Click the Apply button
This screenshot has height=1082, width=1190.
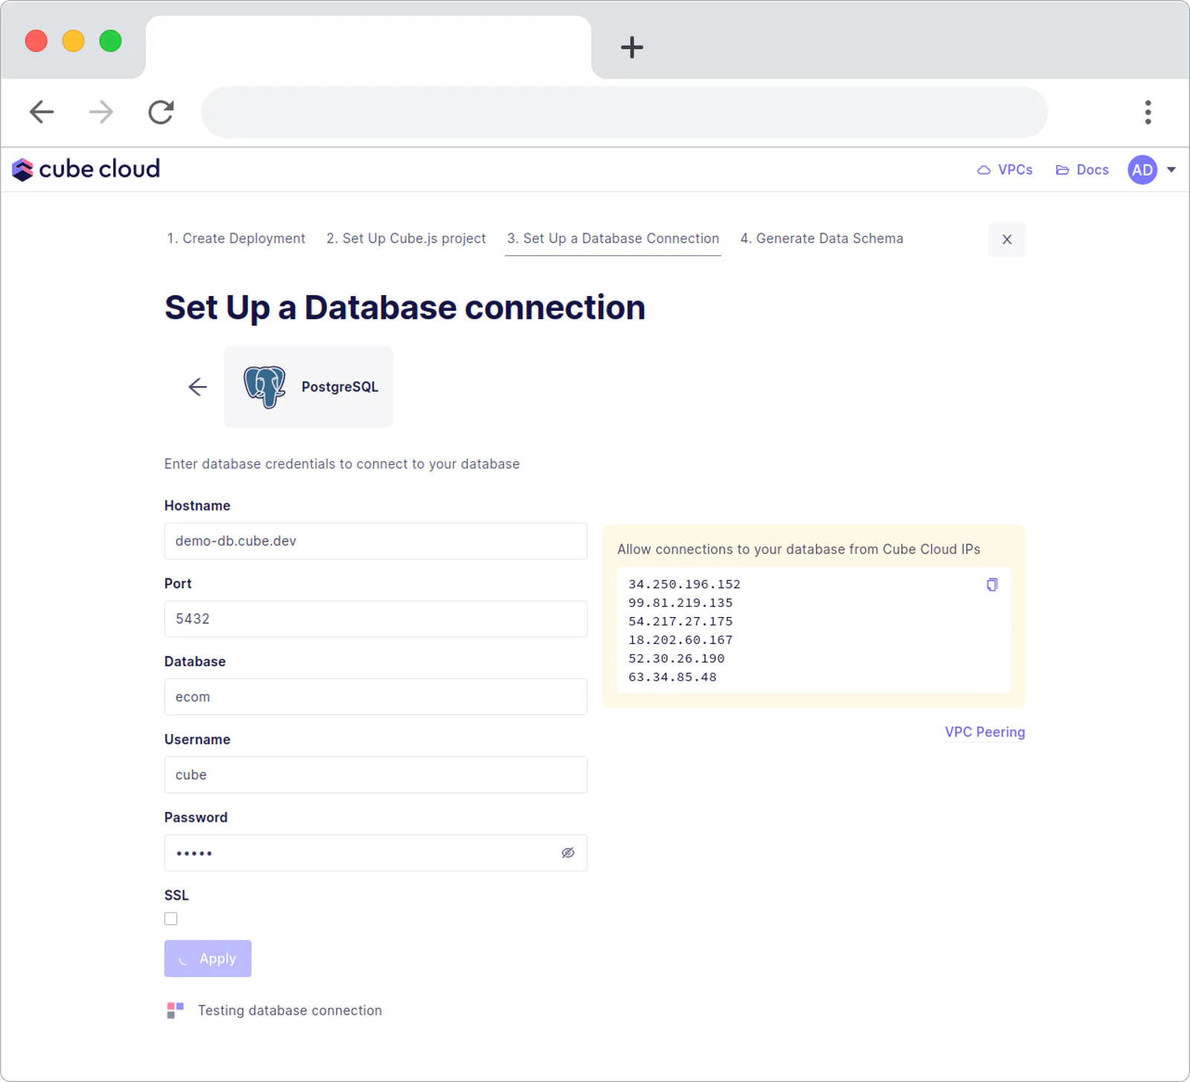pos(208,959)
